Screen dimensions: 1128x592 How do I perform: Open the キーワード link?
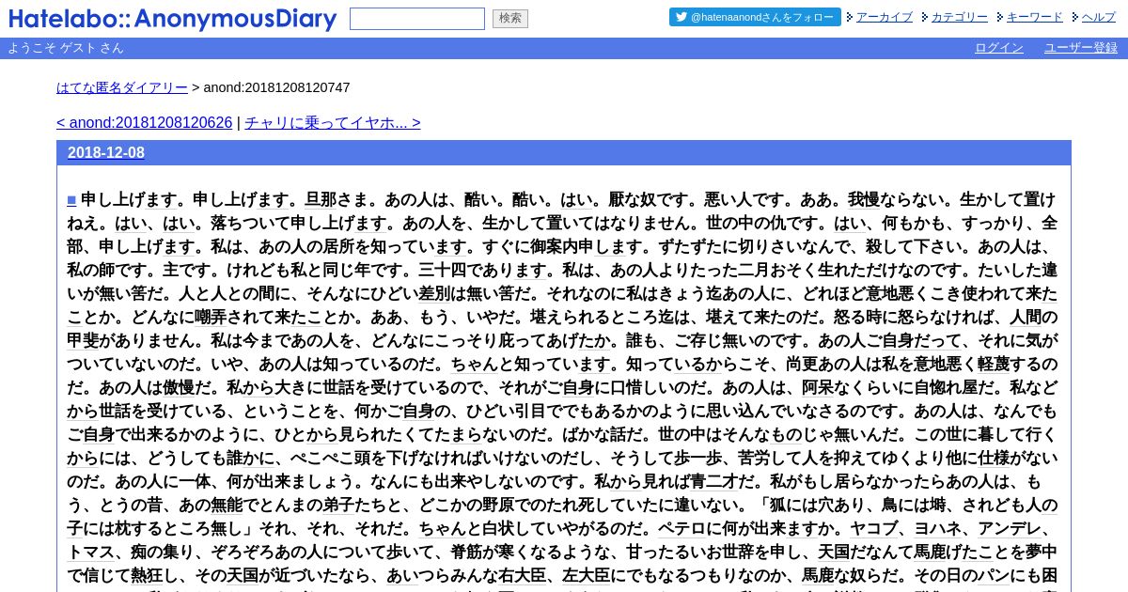(x=1035, y=17)
